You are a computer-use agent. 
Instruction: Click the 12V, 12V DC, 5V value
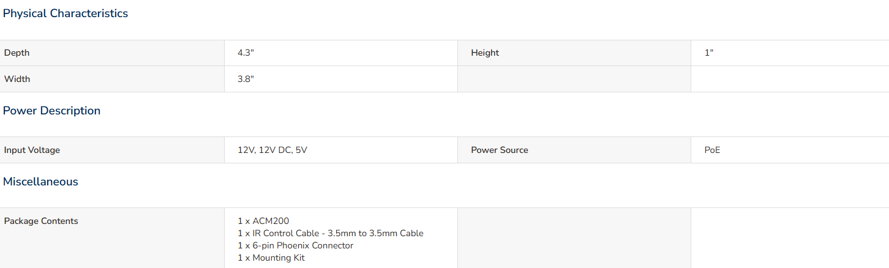click(272, 150)
